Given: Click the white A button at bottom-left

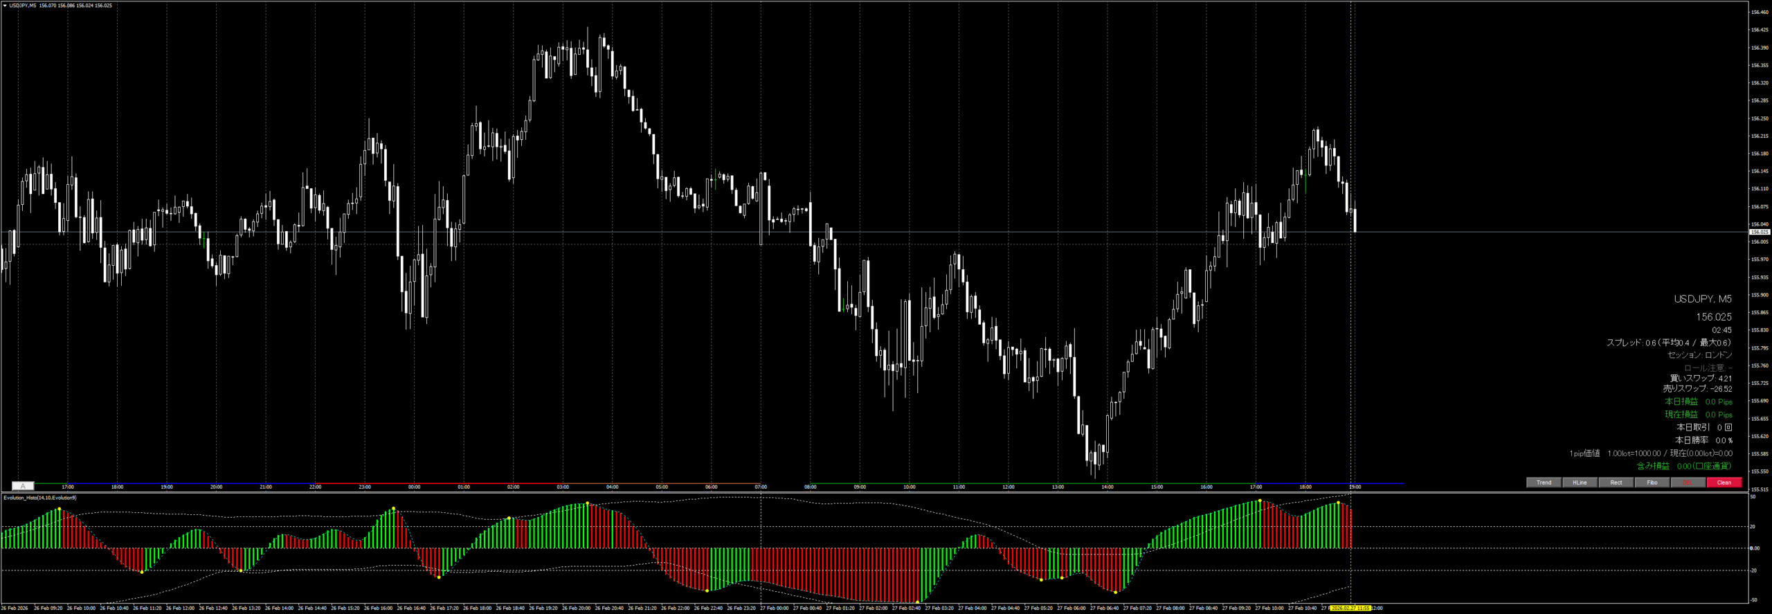Looking at the screenshot, I should coord(23,486).
